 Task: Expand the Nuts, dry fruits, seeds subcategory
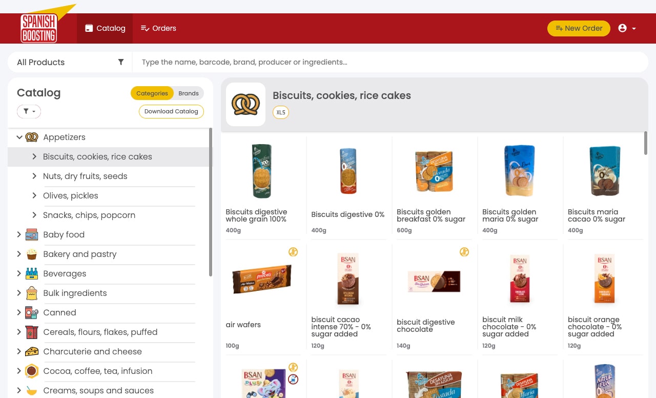pyautogui.click(x=34, y=176)
